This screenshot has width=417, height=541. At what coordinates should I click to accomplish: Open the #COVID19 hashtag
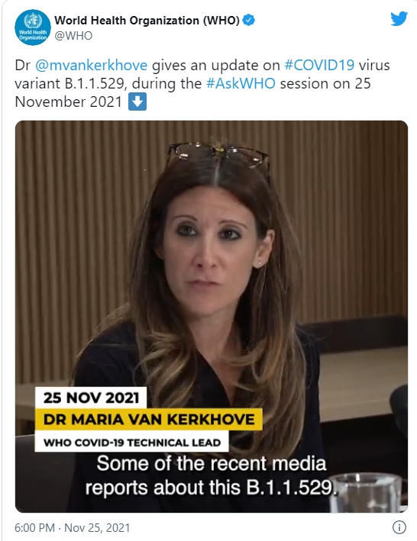point(319,65)
